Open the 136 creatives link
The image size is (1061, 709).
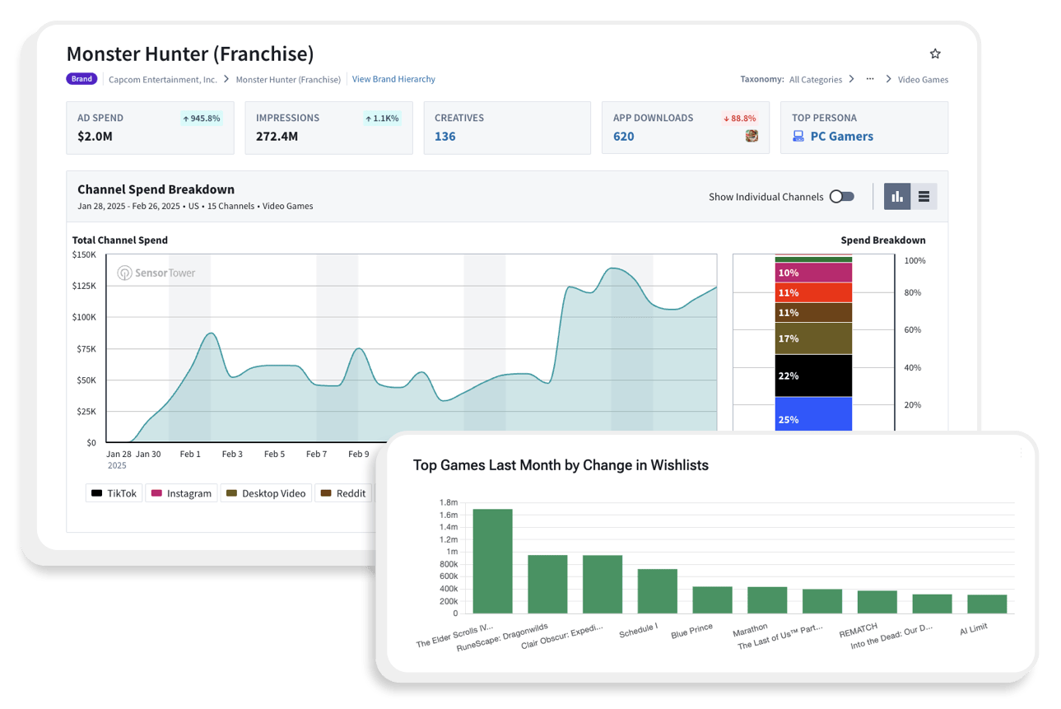(444, 137)
